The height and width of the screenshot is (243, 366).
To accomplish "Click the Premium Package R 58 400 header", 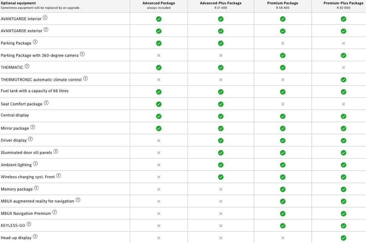I will (x=283, y=5).
